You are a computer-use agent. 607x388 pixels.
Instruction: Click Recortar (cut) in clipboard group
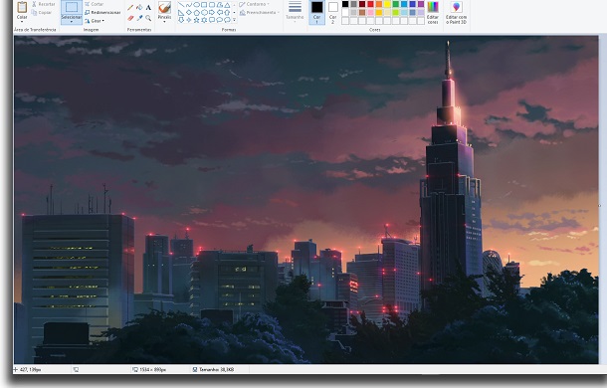(43, 4)
